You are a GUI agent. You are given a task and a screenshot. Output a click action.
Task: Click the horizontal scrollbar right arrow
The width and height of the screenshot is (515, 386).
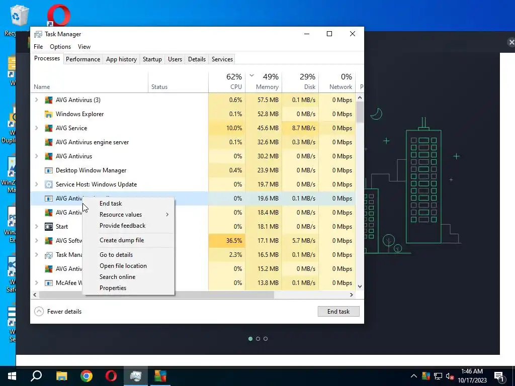[x=352, y=295]
